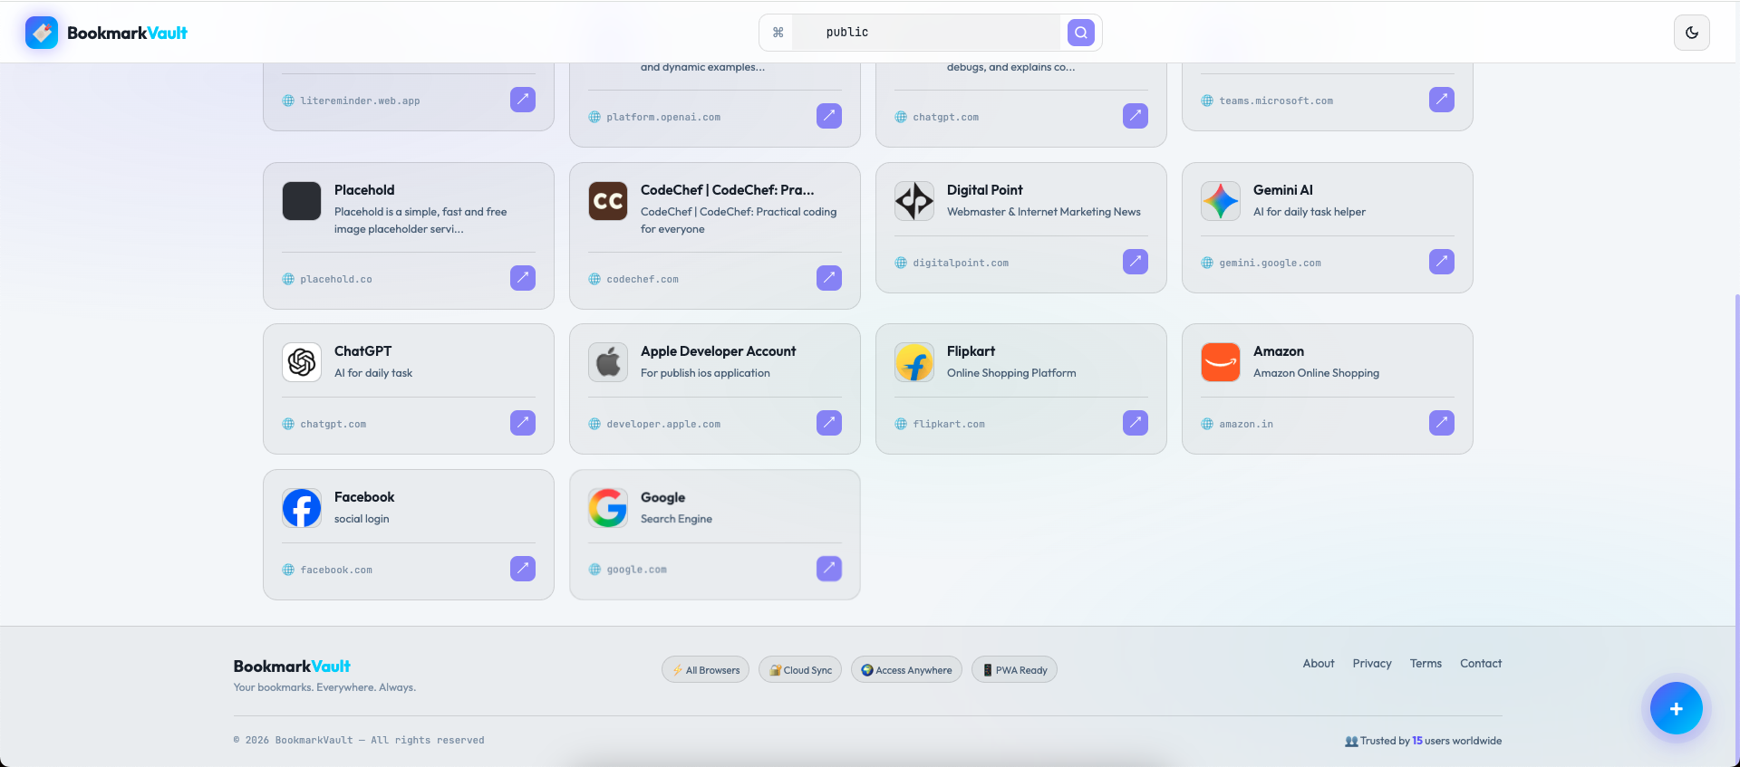Open the Terms footer link
The height and width of the screenshot is (767, 1740).
pos(1426,664)
